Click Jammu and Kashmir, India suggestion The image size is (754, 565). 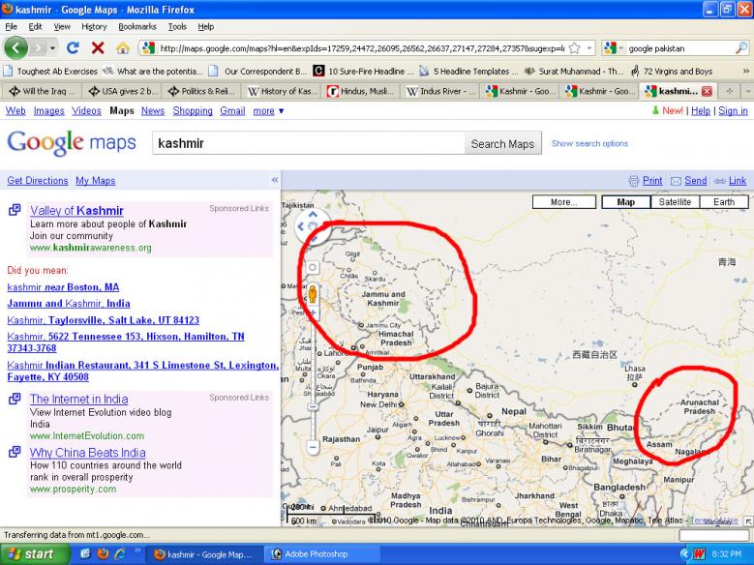(x=69, y=304)
